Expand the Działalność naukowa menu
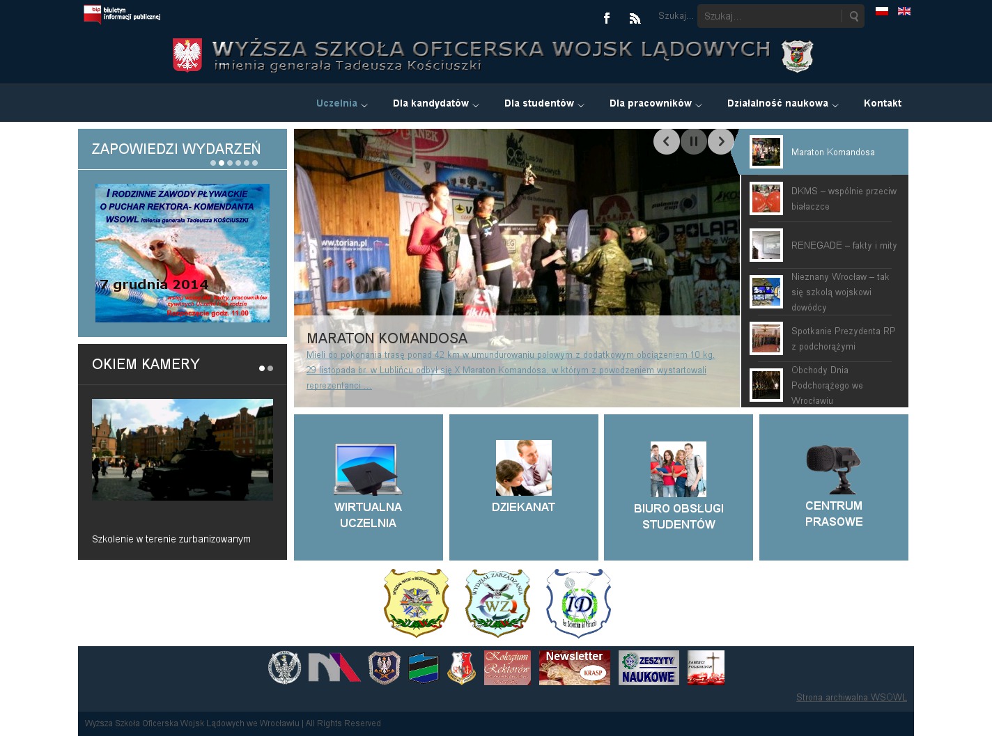Image resolution: width=992 pixels, height=736 pixels. (x=782, y=103)
